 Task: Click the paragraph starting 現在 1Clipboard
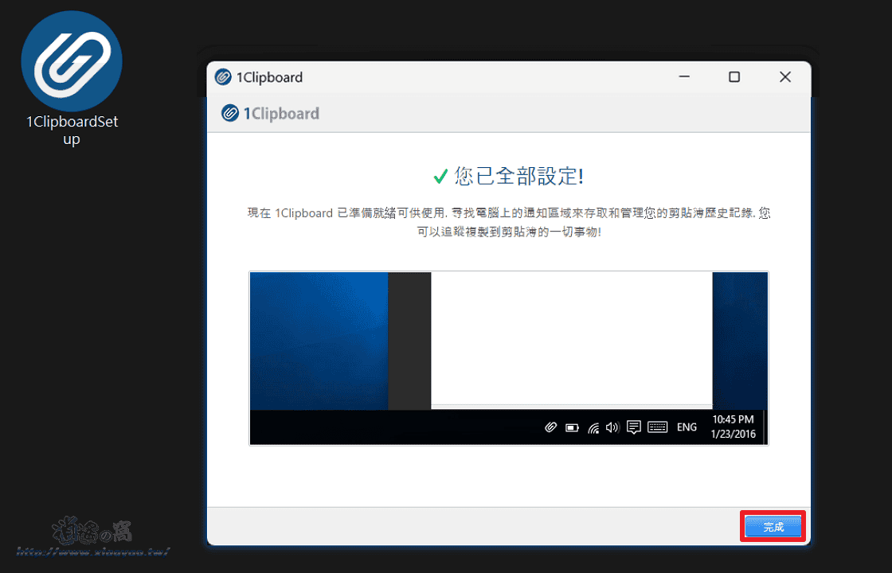click(x=509, y=222)
